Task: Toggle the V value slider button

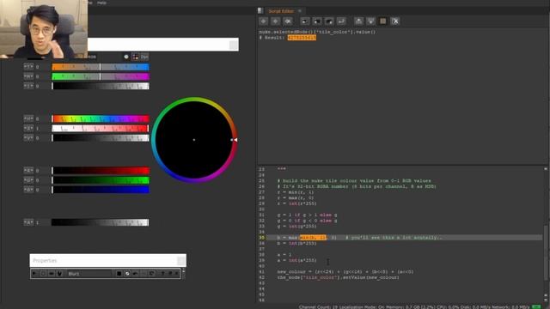Action: [28, 137]
